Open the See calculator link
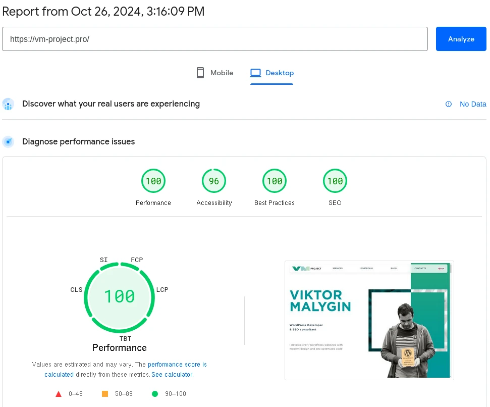This screenshot has width=490, height=407. (x=172, y=375)
